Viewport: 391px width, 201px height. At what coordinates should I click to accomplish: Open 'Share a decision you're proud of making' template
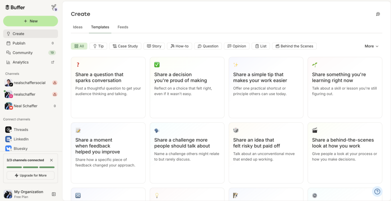[x=187, y=88]
